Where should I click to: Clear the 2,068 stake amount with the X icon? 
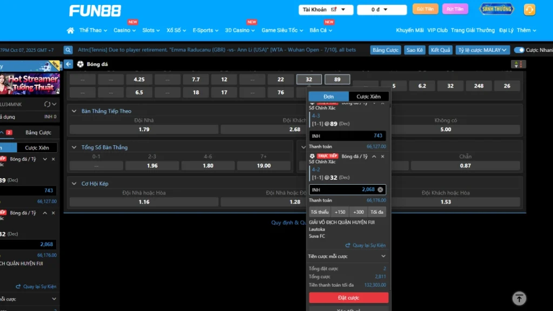pos(380,190)
